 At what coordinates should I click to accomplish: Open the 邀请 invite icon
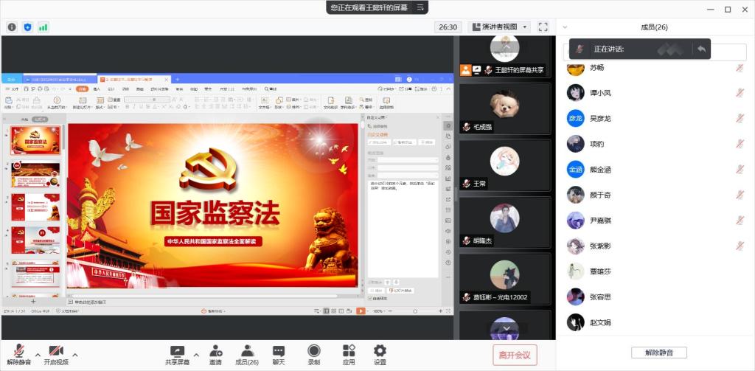click(x=215, y=354)
